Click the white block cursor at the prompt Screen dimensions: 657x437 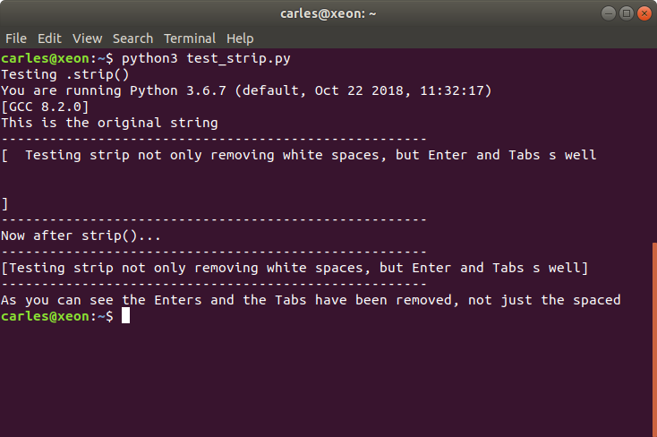click(125, 316)
